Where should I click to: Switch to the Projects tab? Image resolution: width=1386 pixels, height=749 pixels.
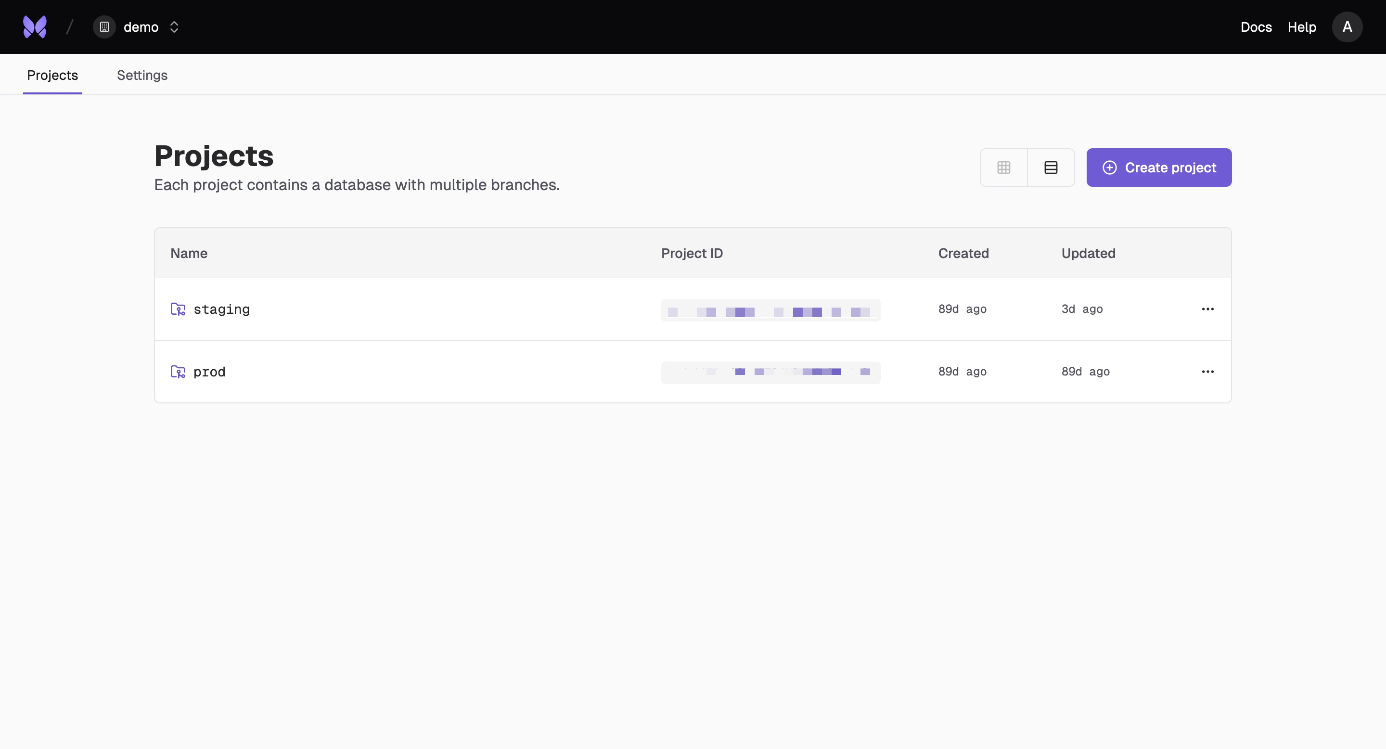pyautogui.click(x=52, y=75)
